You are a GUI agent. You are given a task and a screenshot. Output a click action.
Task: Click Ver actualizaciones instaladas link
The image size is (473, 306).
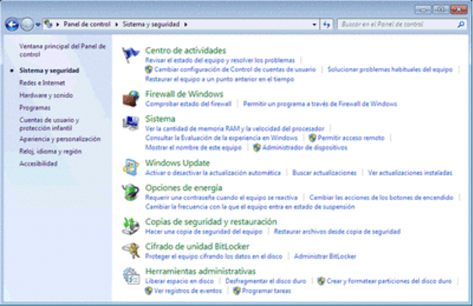click(410, 173)
